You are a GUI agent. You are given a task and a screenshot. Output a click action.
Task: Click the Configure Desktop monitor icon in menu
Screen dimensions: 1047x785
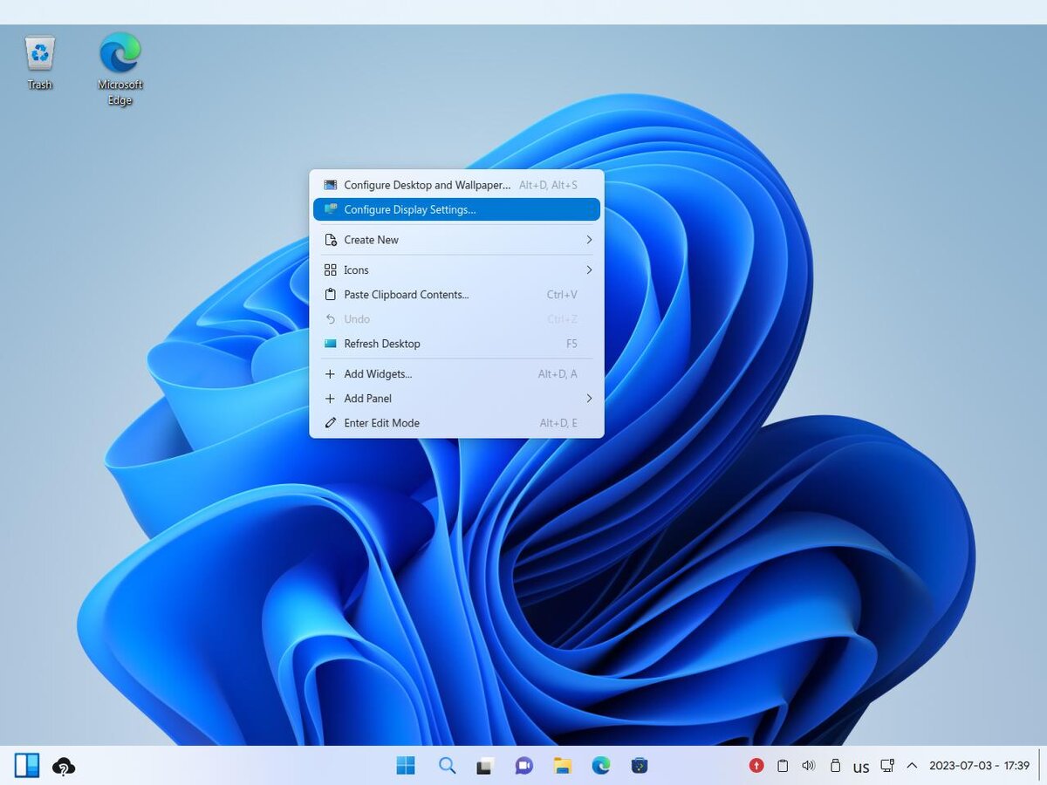[x=330, y=185]
